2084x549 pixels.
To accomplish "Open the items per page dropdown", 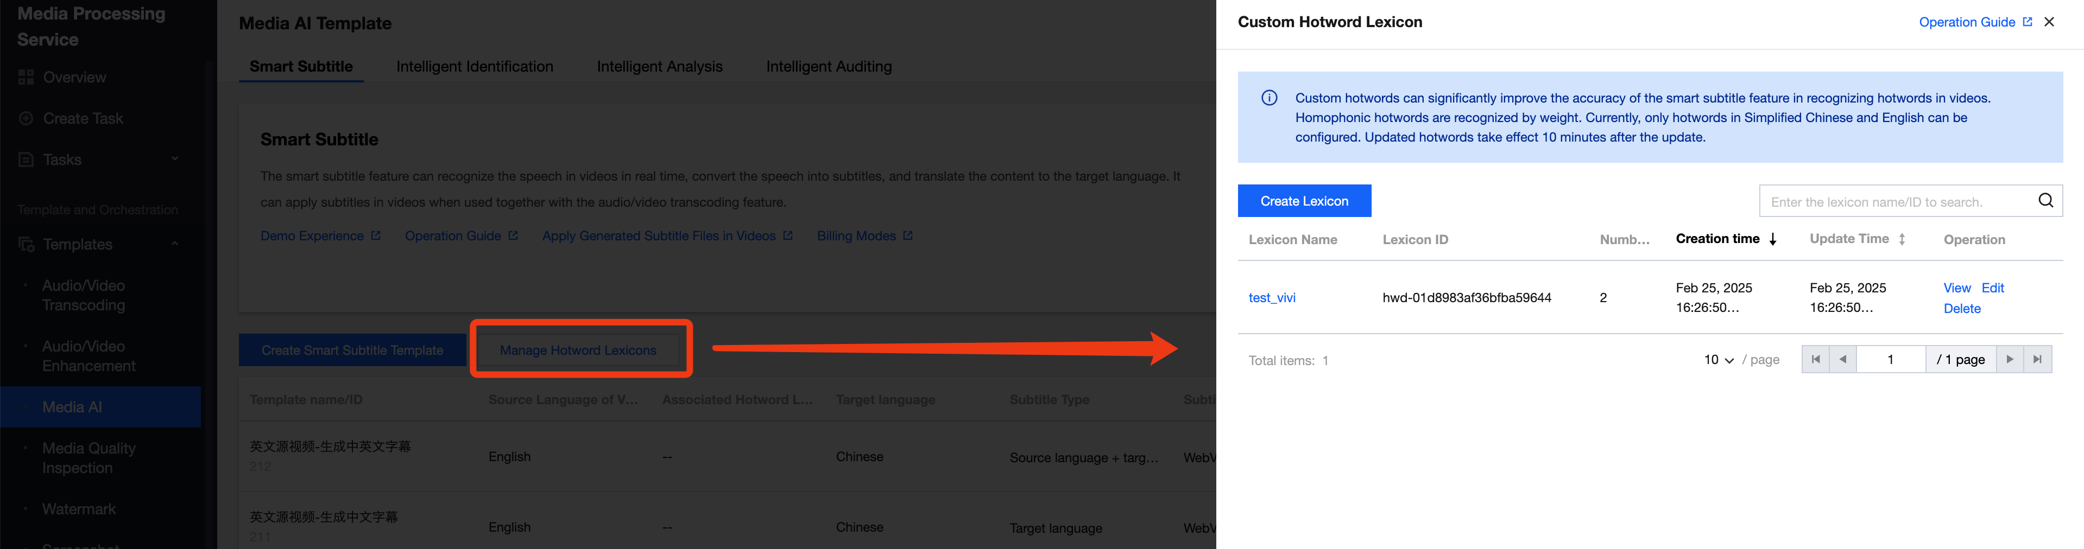I will 1719,360.
